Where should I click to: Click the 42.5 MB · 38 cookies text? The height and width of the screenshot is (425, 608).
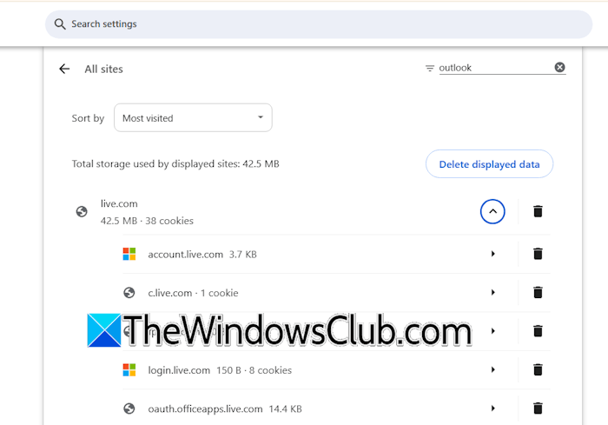147,221
